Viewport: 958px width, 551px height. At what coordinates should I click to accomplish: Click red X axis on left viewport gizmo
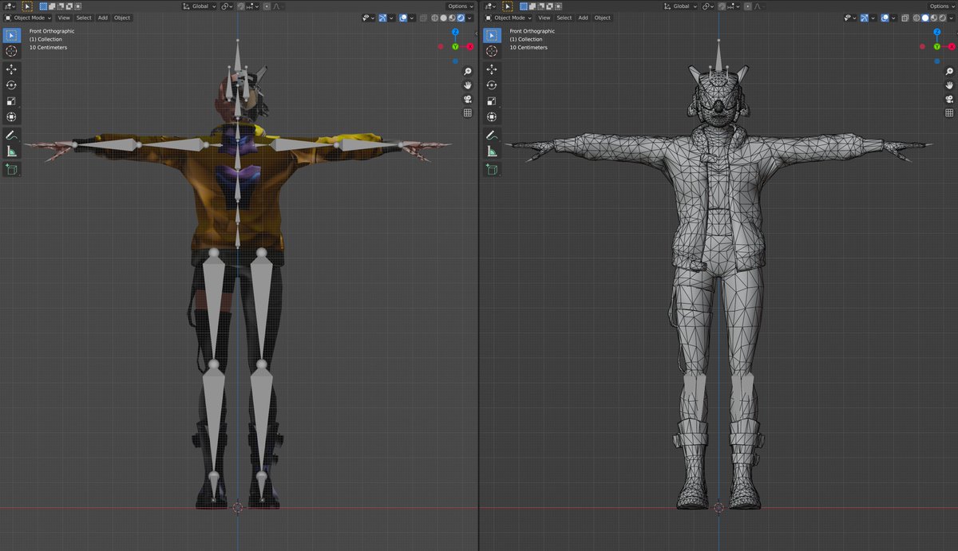click(470, 47)
